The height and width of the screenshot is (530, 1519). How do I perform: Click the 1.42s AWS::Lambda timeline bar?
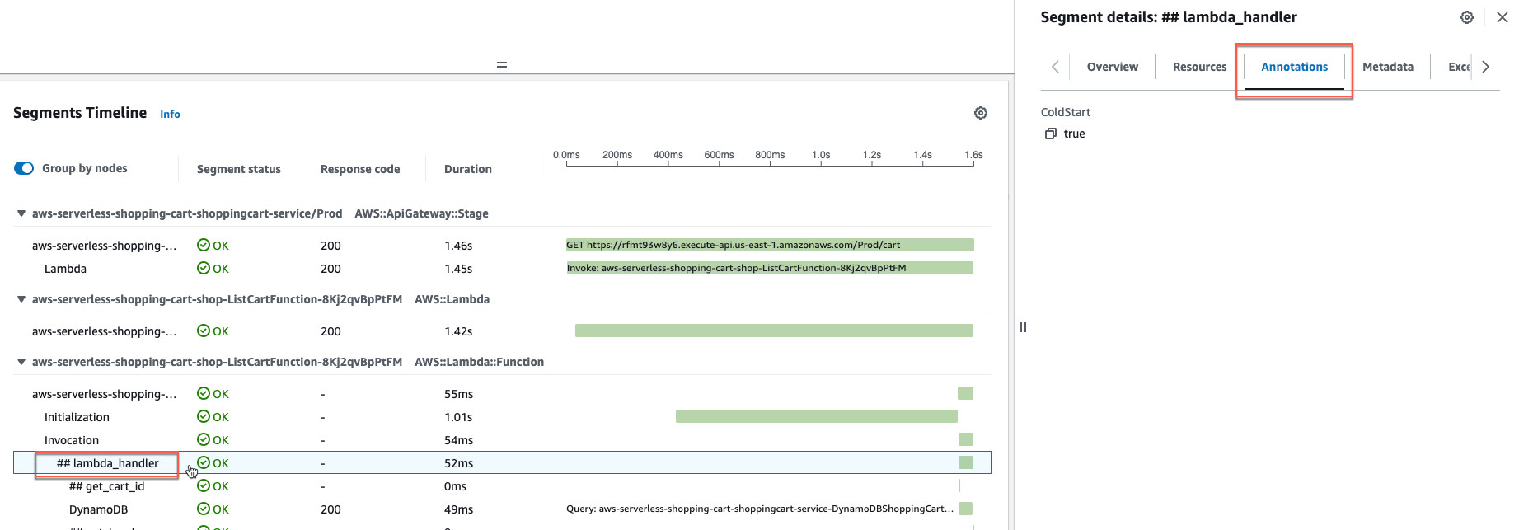774,331
